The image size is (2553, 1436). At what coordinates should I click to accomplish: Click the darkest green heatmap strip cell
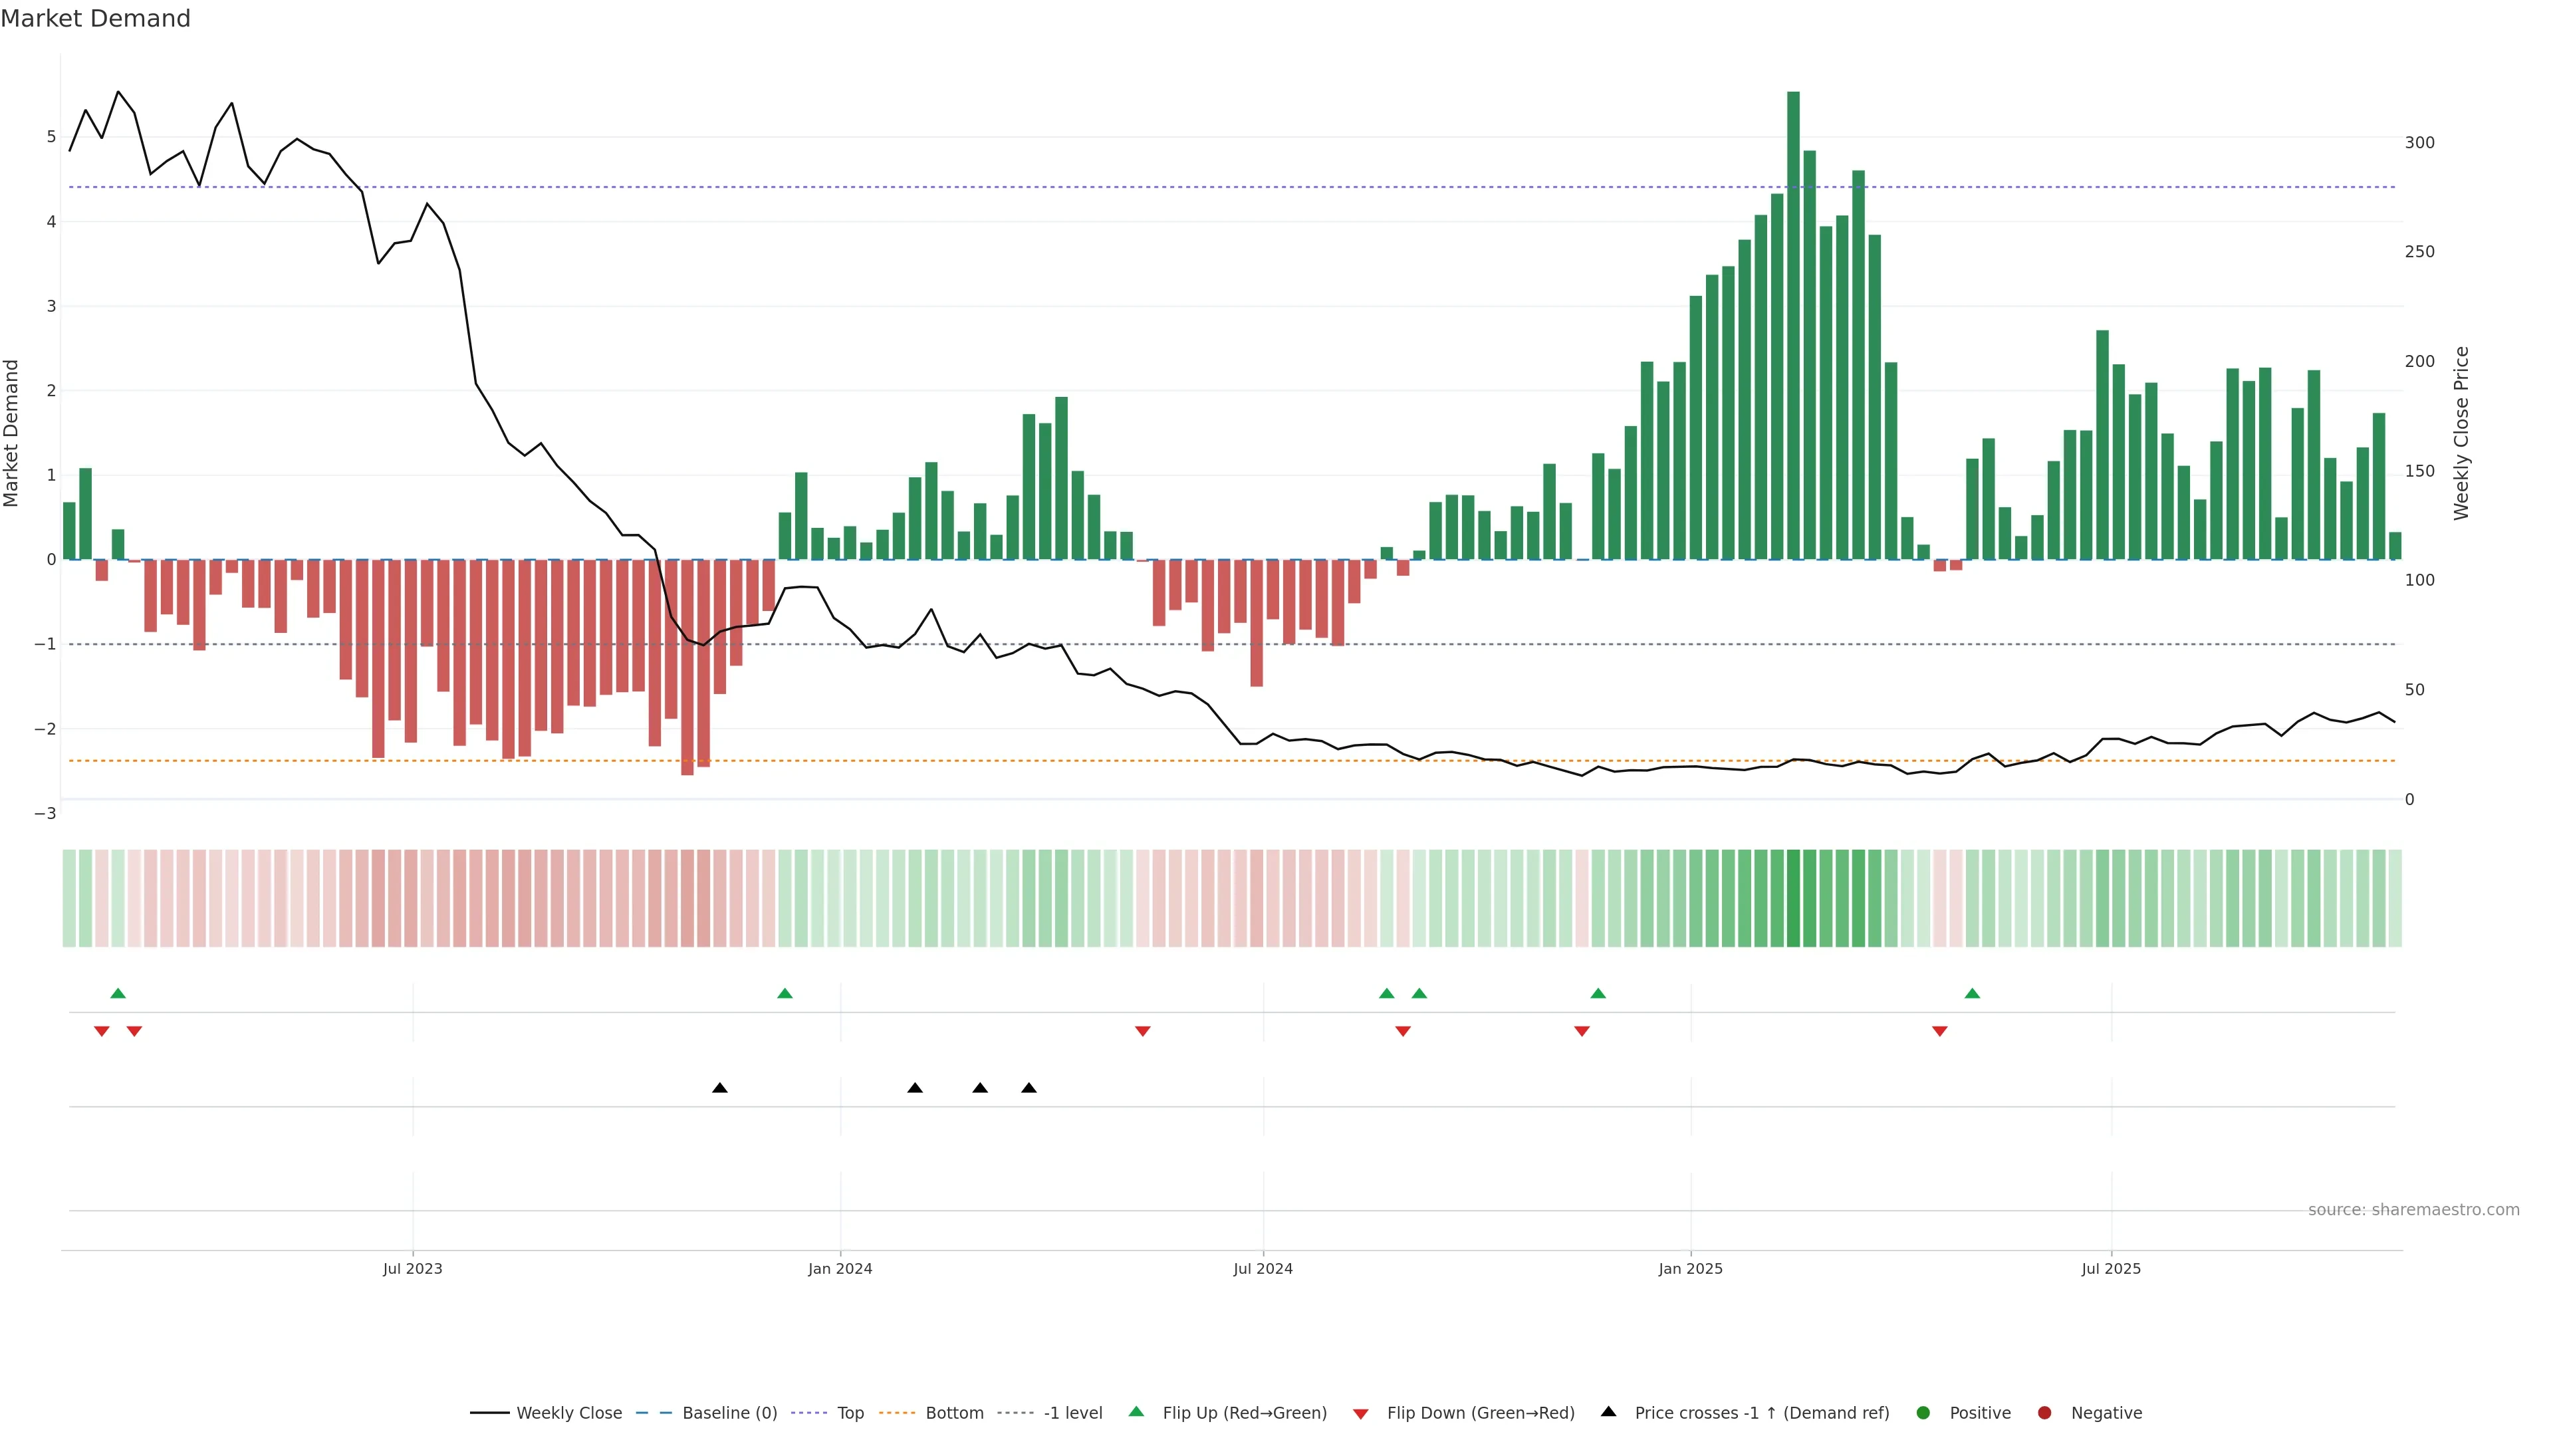coord(1793,898)
